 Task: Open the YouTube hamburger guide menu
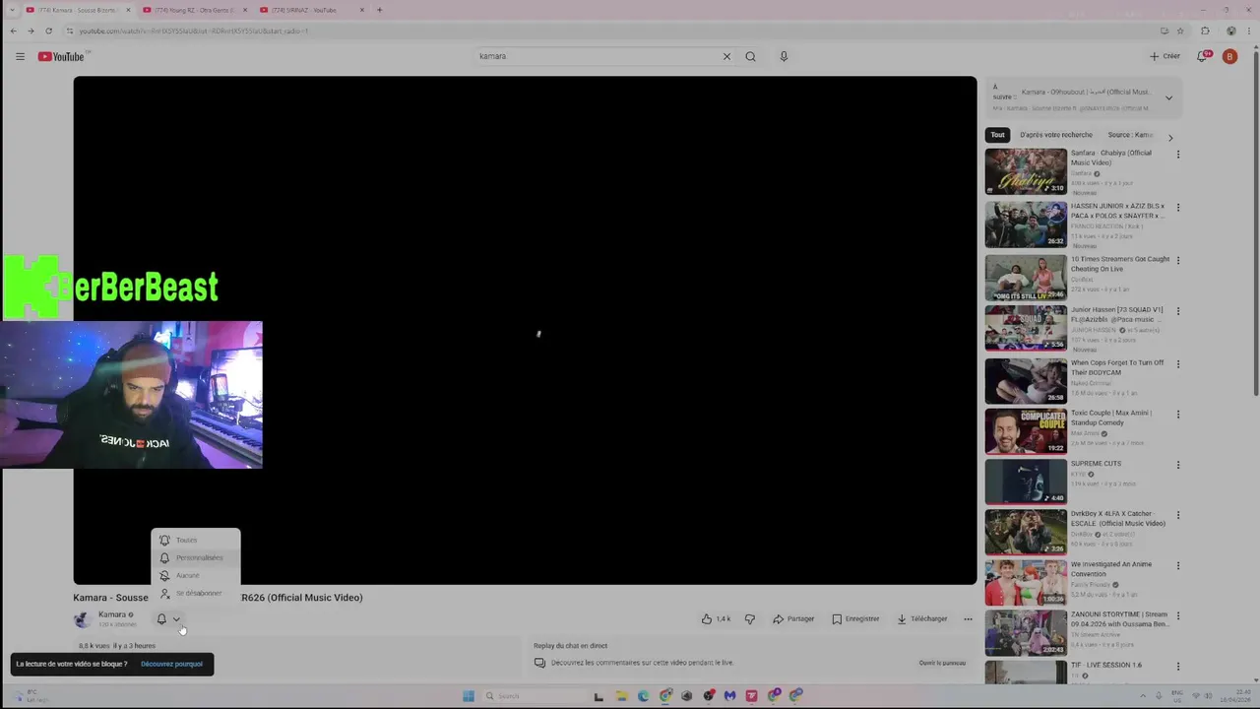pyautogui.click(x=20, y=56)
